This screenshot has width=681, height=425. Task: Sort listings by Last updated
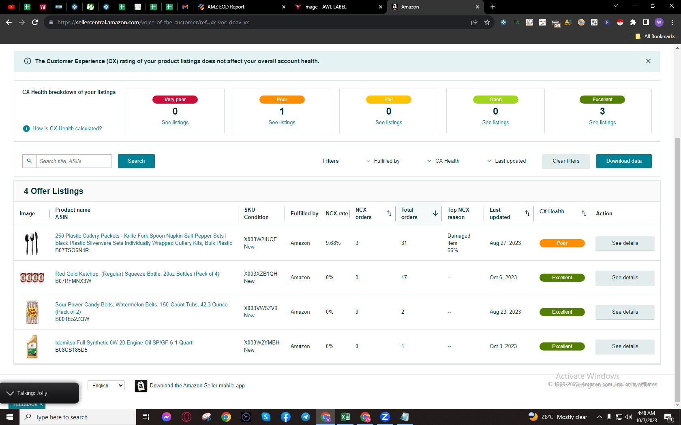coord(527,213)
